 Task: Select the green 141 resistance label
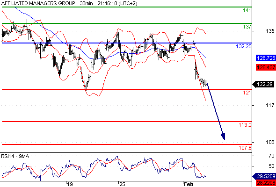point(247,11)
